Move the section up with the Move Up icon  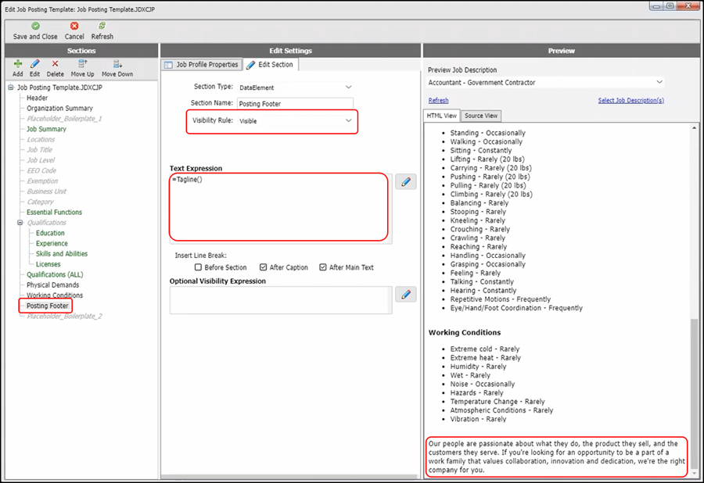point(84,64)
